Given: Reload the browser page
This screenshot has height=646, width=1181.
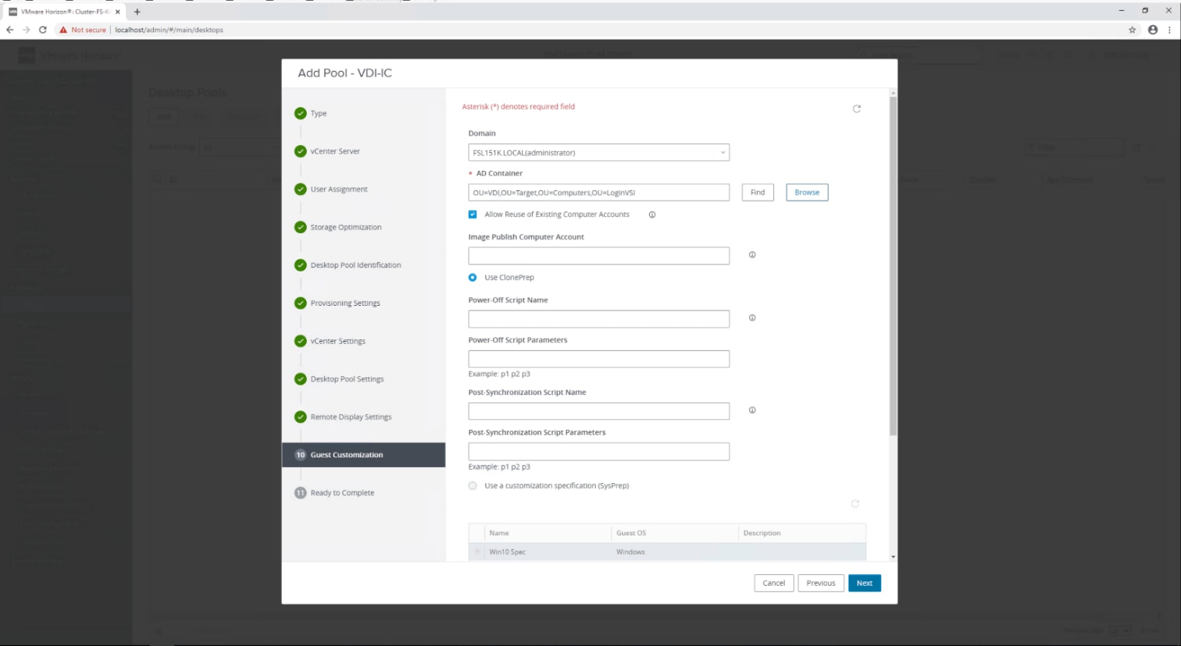Looking at the screenshot, I should coord(43,30).
